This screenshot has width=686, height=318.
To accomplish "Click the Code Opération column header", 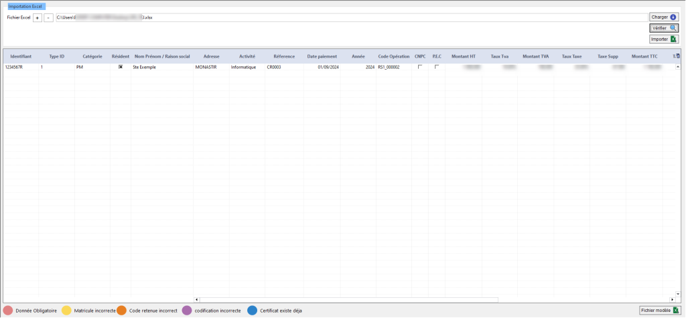I will 393,56.
